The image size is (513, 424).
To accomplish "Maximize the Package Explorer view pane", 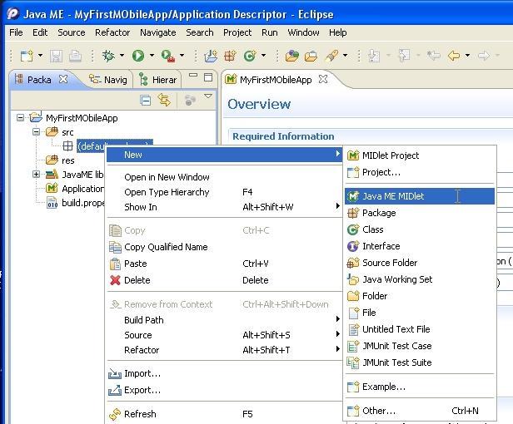I will (x=208, y=77).
